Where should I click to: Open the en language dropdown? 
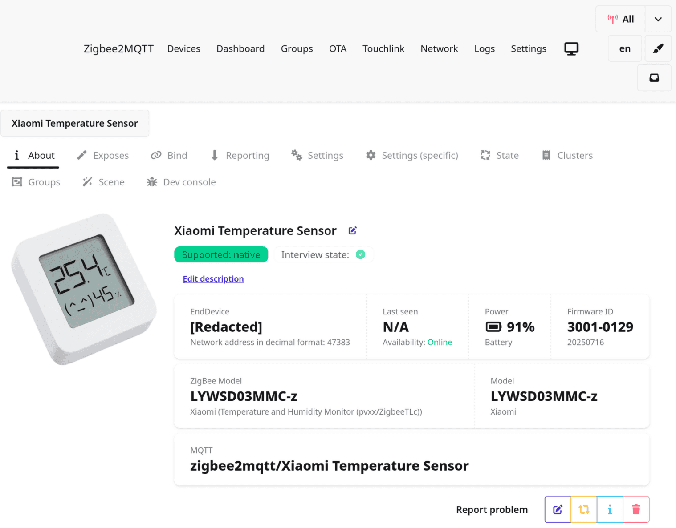point(624,48)
